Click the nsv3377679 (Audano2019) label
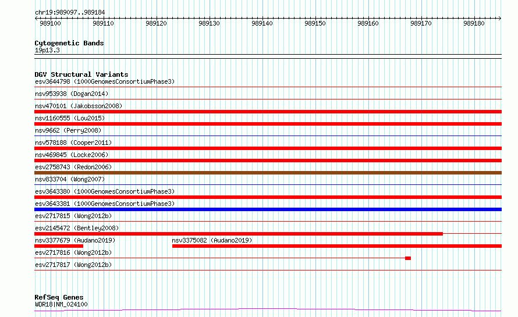The height and width of the screenshot is (317, 518). (x=75, y=240)
